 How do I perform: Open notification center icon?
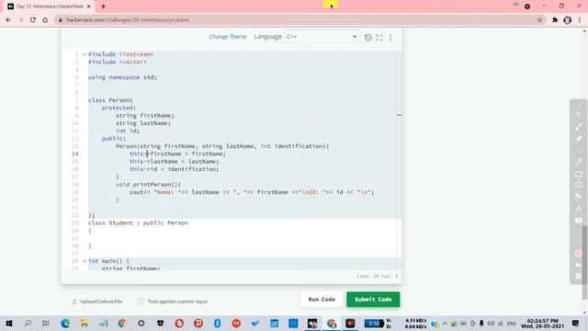tap(576, 323)
